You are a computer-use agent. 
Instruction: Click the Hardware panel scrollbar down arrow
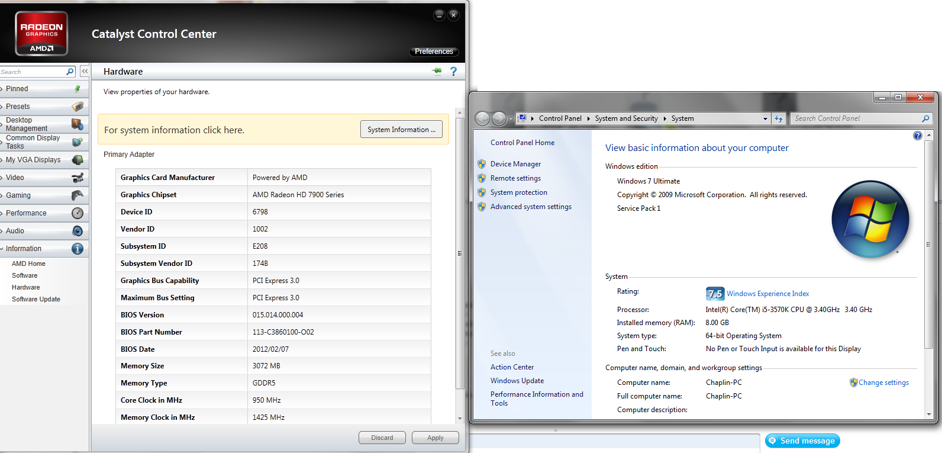[460, 418]
